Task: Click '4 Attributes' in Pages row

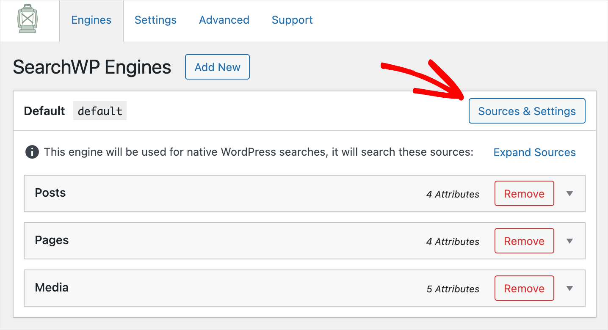Action: (x=453, y=242)
